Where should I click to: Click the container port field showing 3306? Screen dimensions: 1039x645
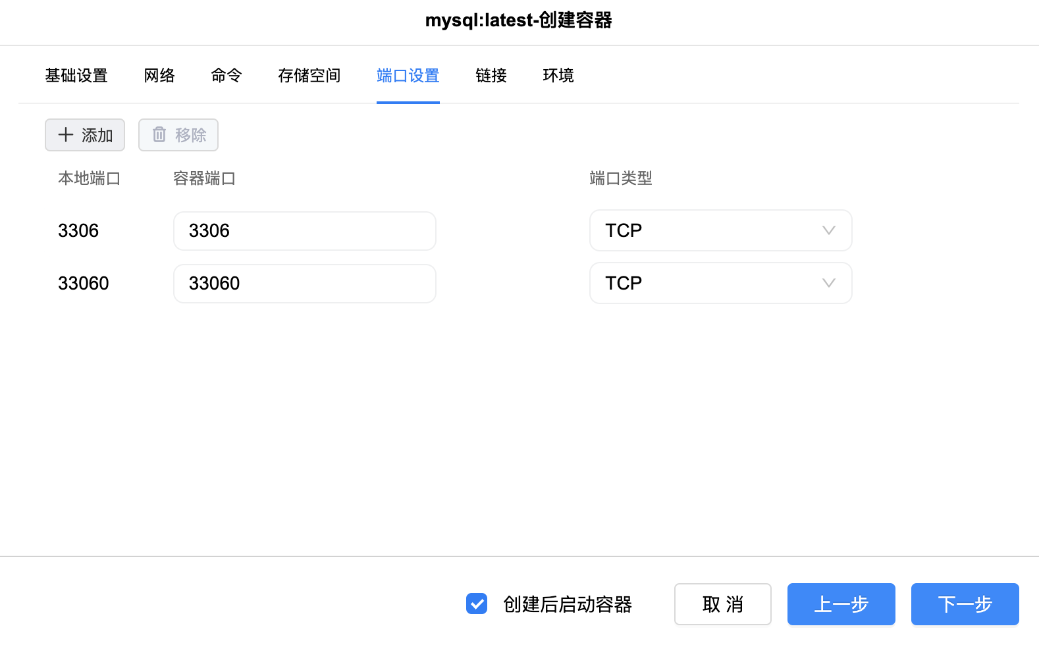click(x=304, y=231)
